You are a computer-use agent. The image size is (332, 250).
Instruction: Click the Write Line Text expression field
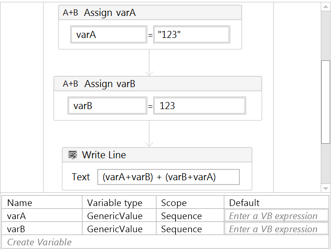(x=168, y=177)
